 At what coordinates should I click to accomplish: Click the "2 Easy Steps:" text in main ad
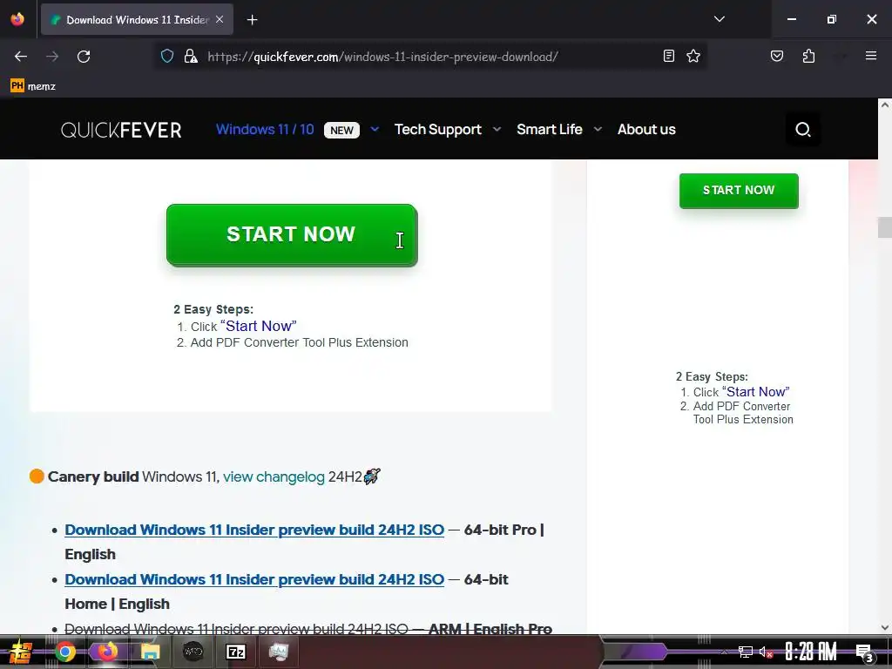[x=213, y=309]
